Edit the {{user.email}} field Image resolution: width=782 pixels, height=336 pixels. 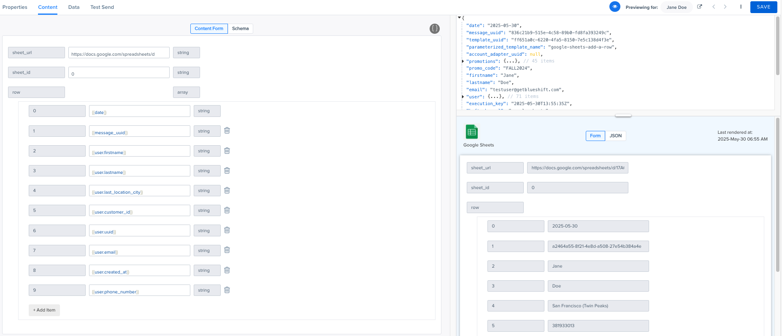[140, 251]
